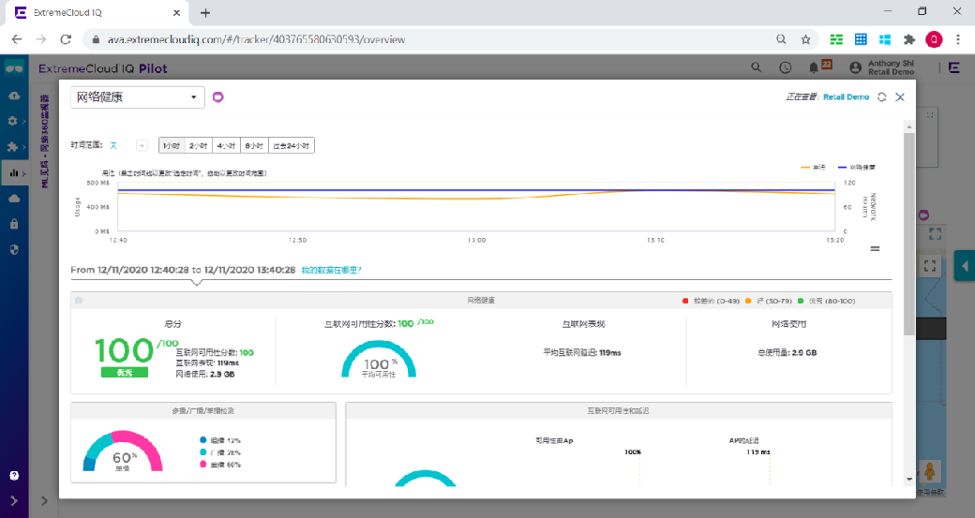Open global search in the ExtremeCloud header

click(x=757, y=67)
